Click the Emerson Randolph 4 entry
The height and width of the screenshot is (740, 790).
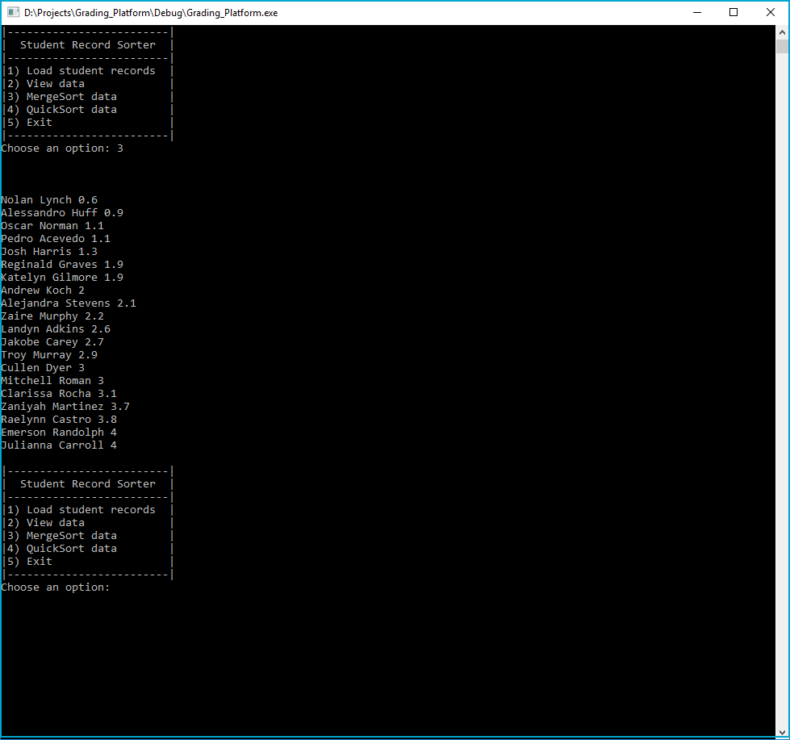58,432
